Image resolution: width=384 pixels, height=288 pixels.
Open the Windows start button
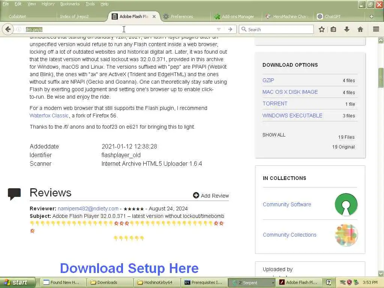click(18, 282)
